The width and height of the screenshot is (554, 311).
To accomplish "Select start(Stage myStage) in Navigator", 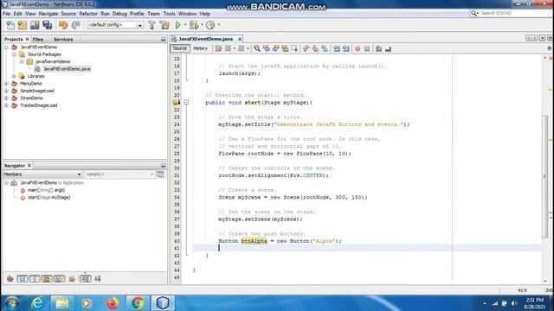I will coord(48,198).
